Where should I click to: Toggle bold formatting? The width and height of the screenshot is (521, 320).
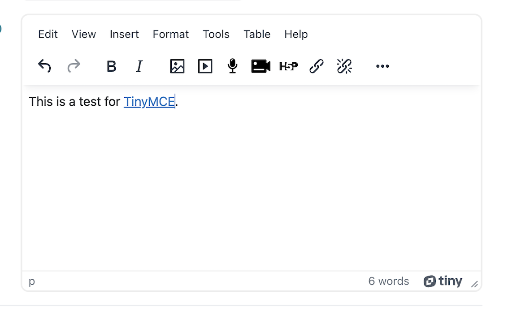(x=111, y=66)
